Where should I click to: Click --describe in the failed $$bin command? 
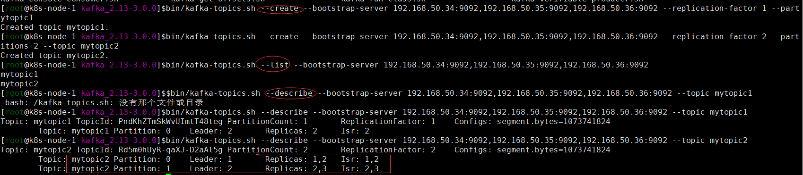(x=289, y=93)
